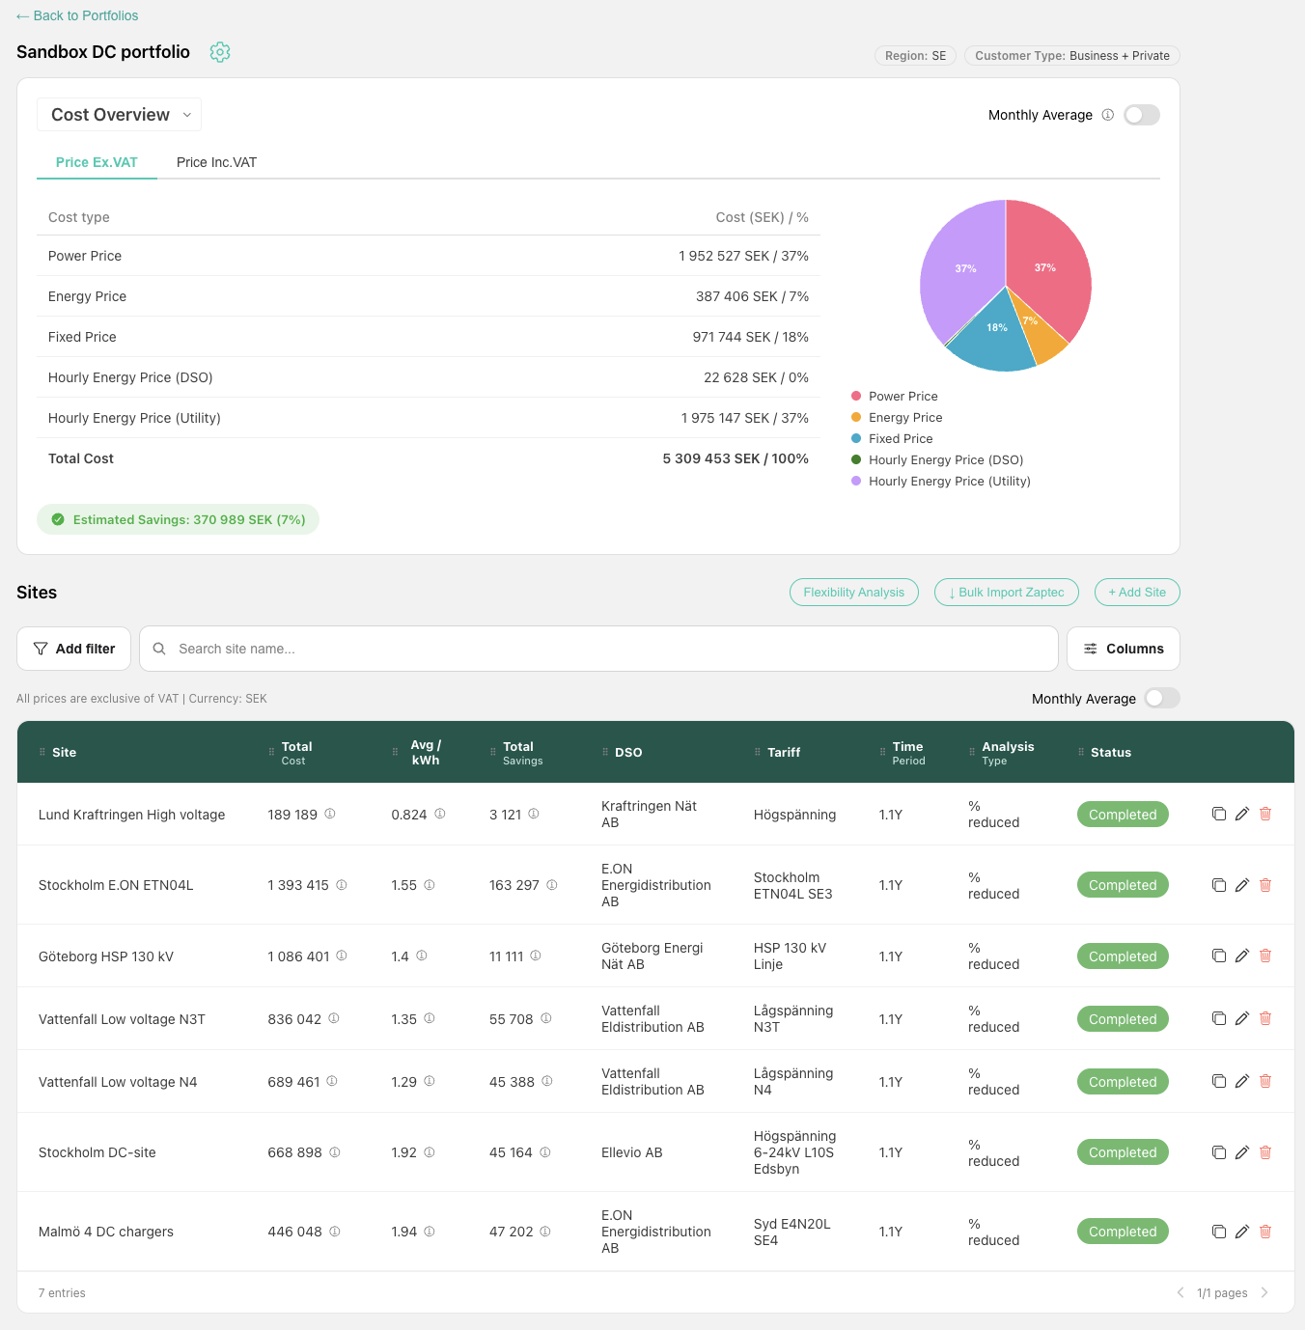1305x1330 pixels.
Task: Edit the Göteborg HSP 130 kV site
Action: tap(1242, 956)
